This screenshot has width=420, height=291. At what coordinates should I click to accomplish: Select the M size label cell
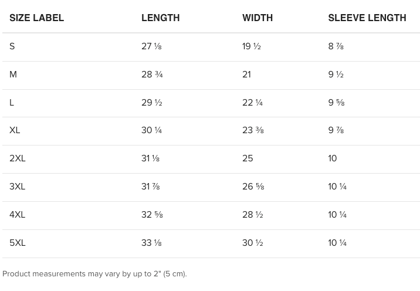(x=13, y=75)
